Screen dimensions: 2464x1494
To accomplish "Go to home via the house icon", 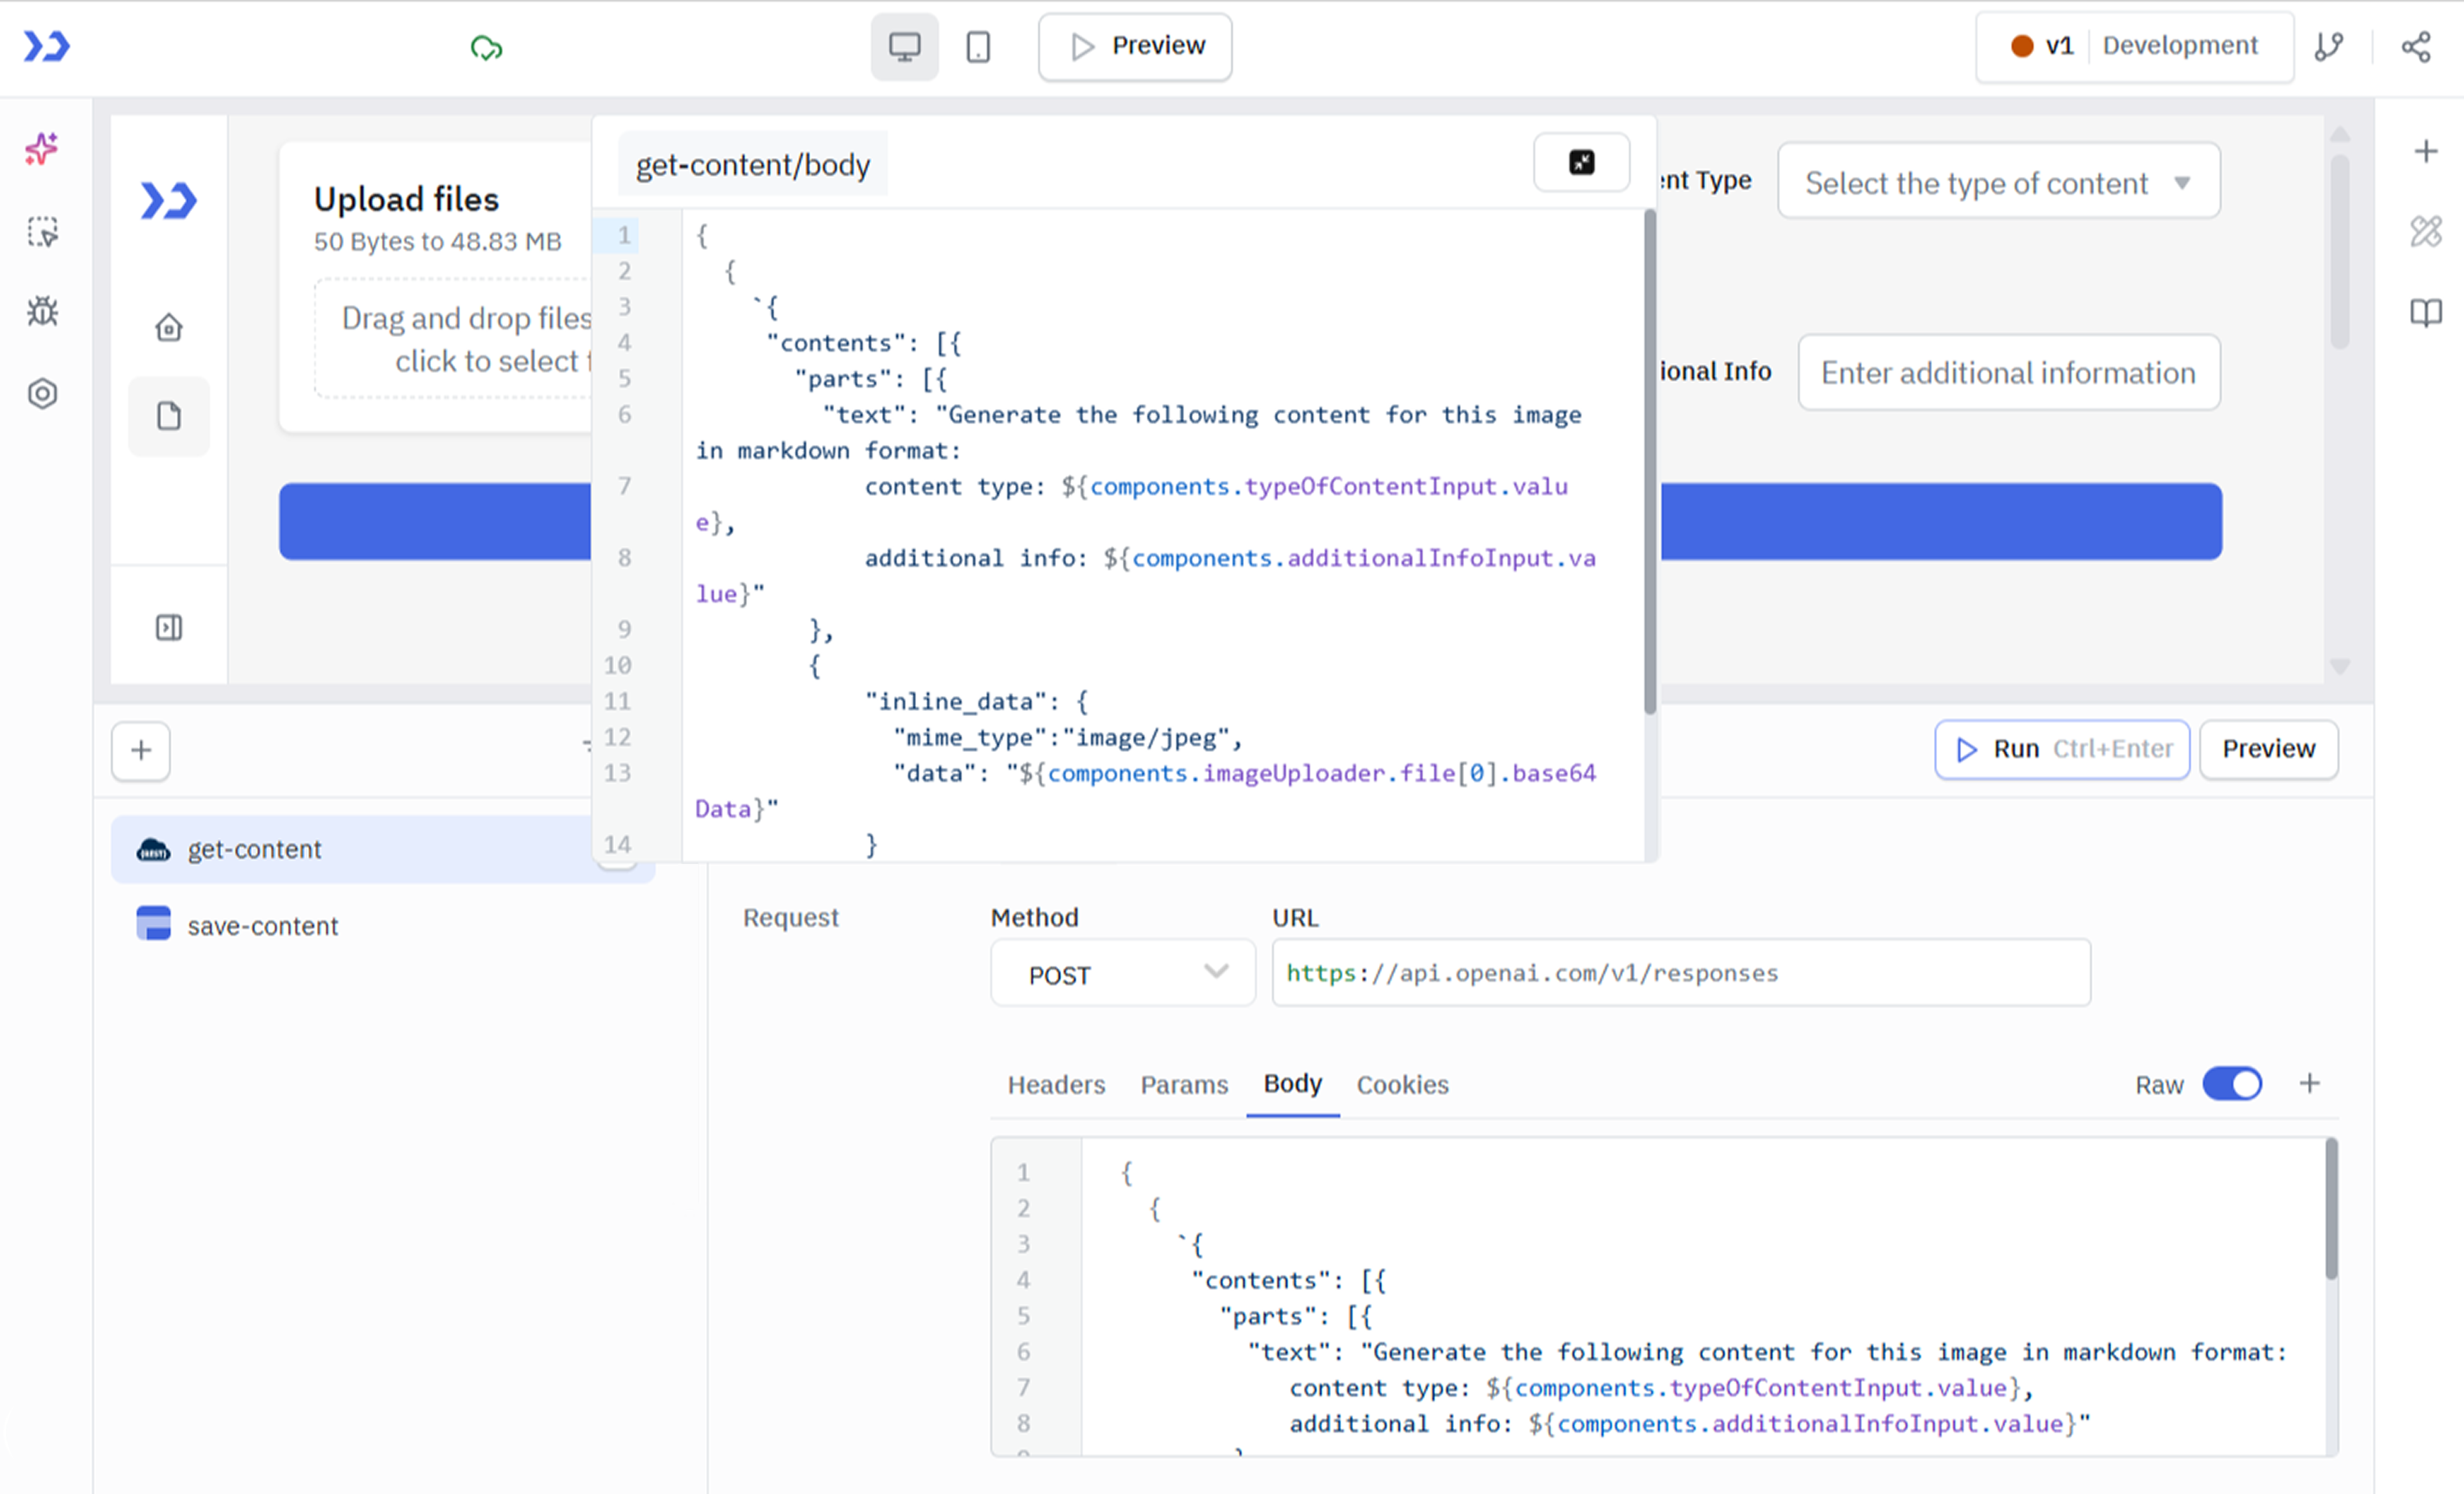I will click(x=168, y=327).
